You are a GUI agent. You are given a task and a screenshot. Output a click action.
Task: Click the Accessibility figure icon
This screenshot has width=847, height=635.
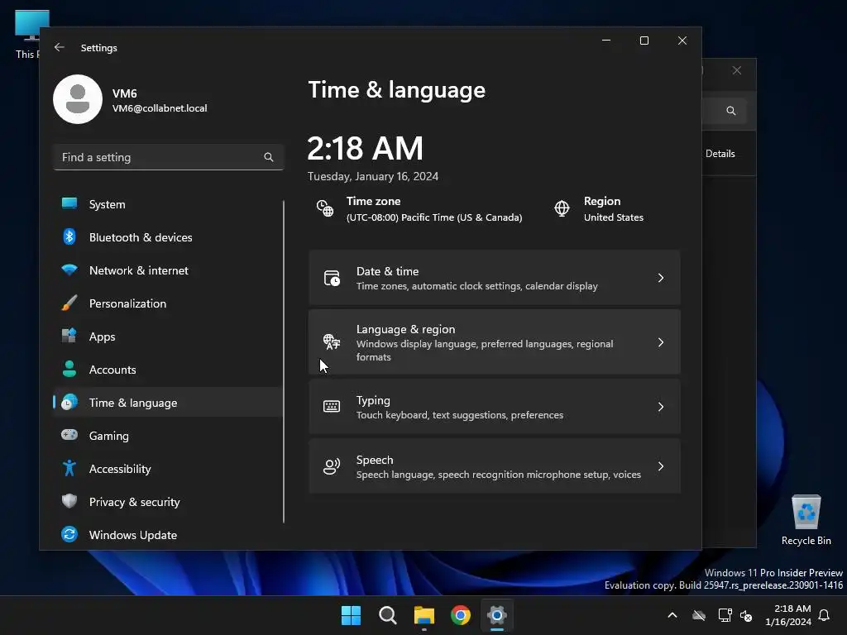click(69, 468)
